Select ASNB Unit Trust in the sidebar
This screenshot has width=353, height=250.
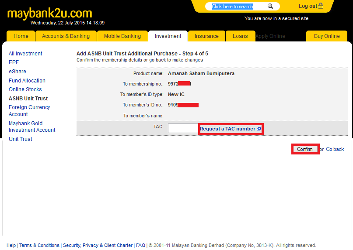pos(28,98)
